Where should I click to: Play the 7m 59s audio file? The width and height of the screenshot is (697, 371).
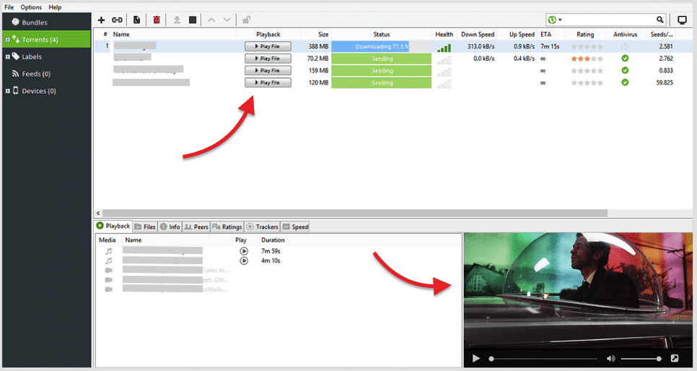click(x=244, y=251)
